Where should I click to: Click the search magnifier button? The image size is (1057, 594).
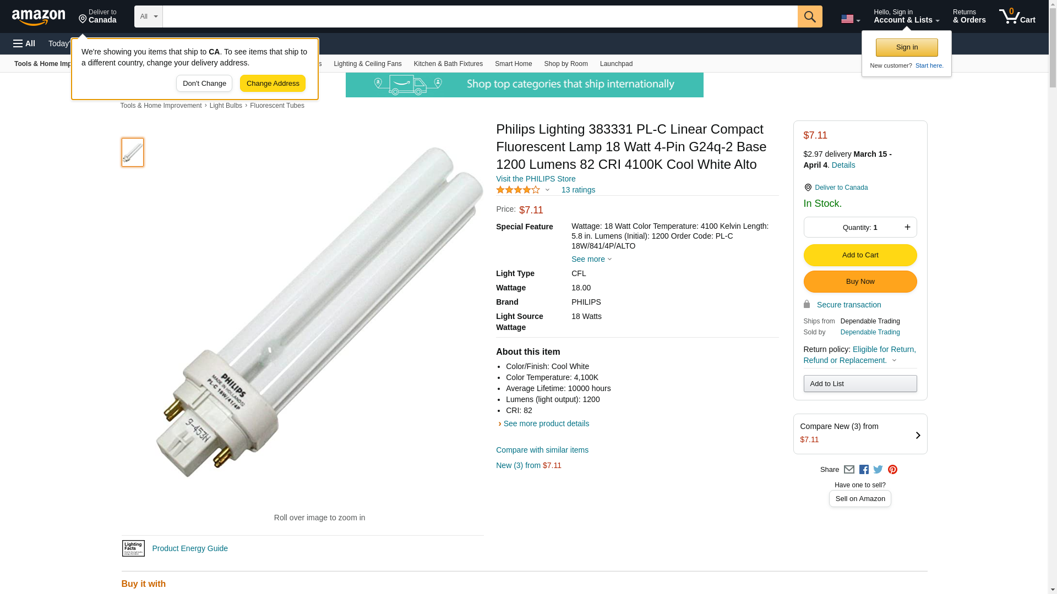809,16
